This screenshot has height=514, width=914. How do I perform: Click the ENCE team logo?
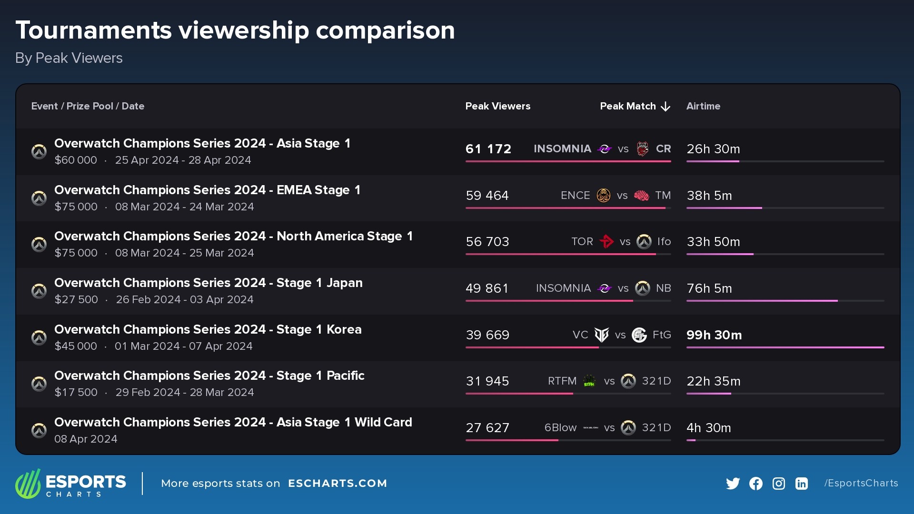(x=603, y=195)
